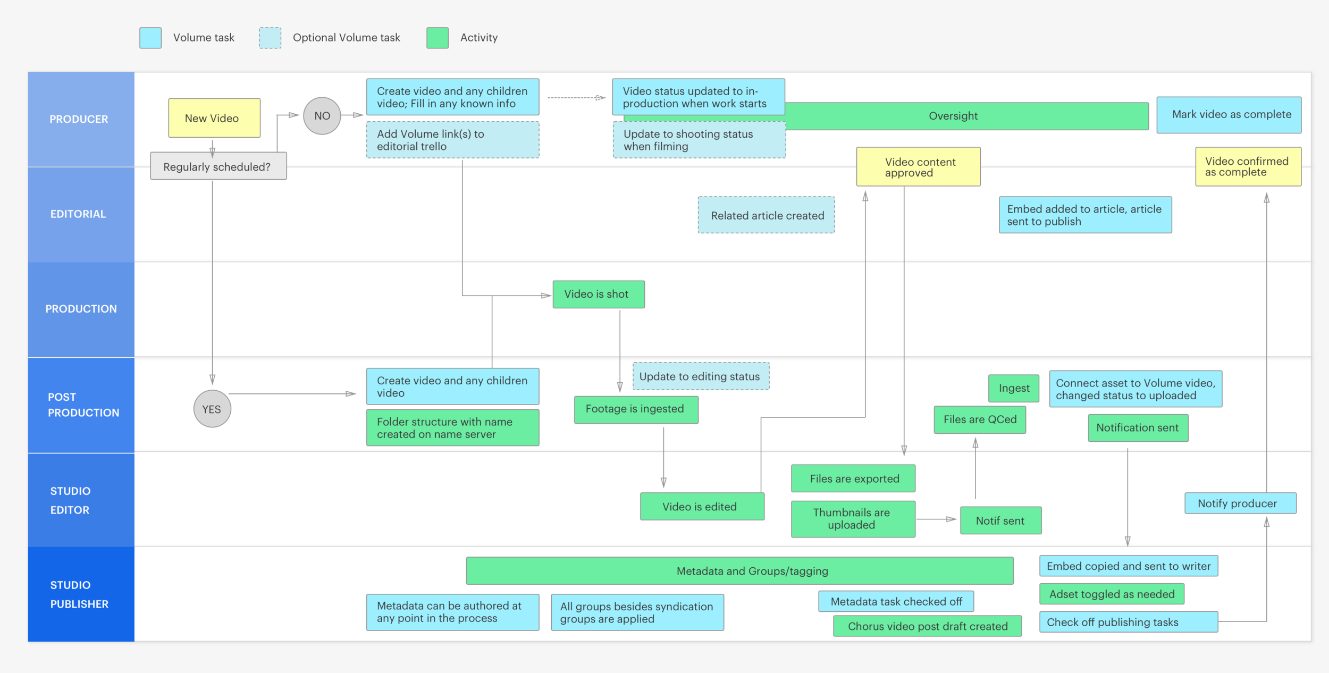Select the STUDIO PUBLISHER swimlane header
This screenshot has height=673, width=1329.
(81, 594)
